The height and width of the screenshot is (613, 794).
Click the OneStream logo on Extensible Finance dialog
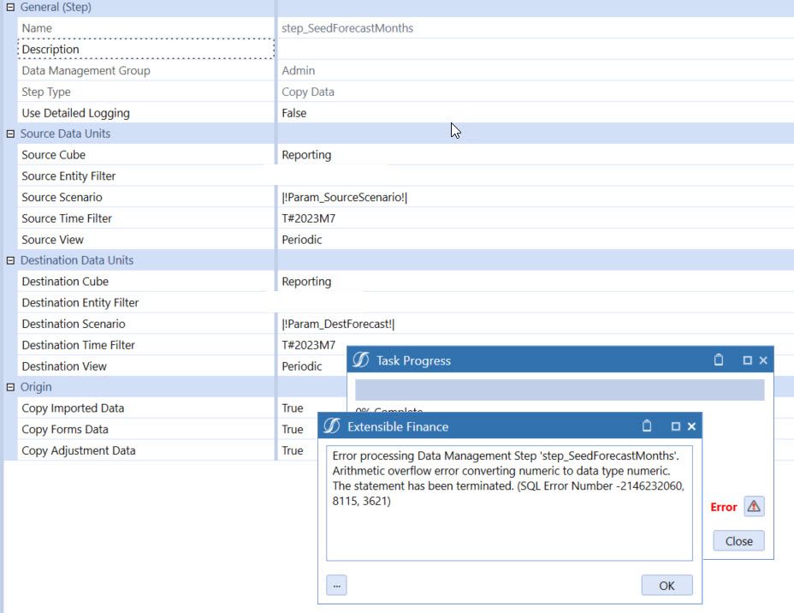[330, 426]
